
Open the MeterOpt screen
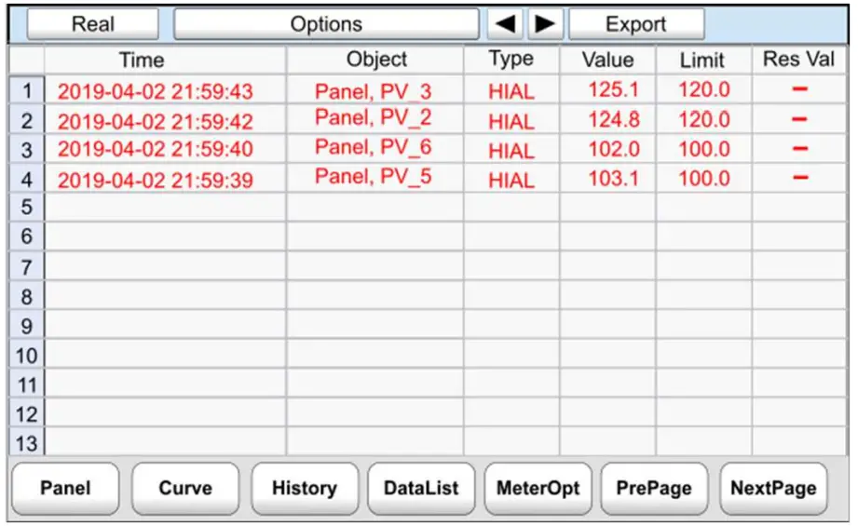point(538,488)
